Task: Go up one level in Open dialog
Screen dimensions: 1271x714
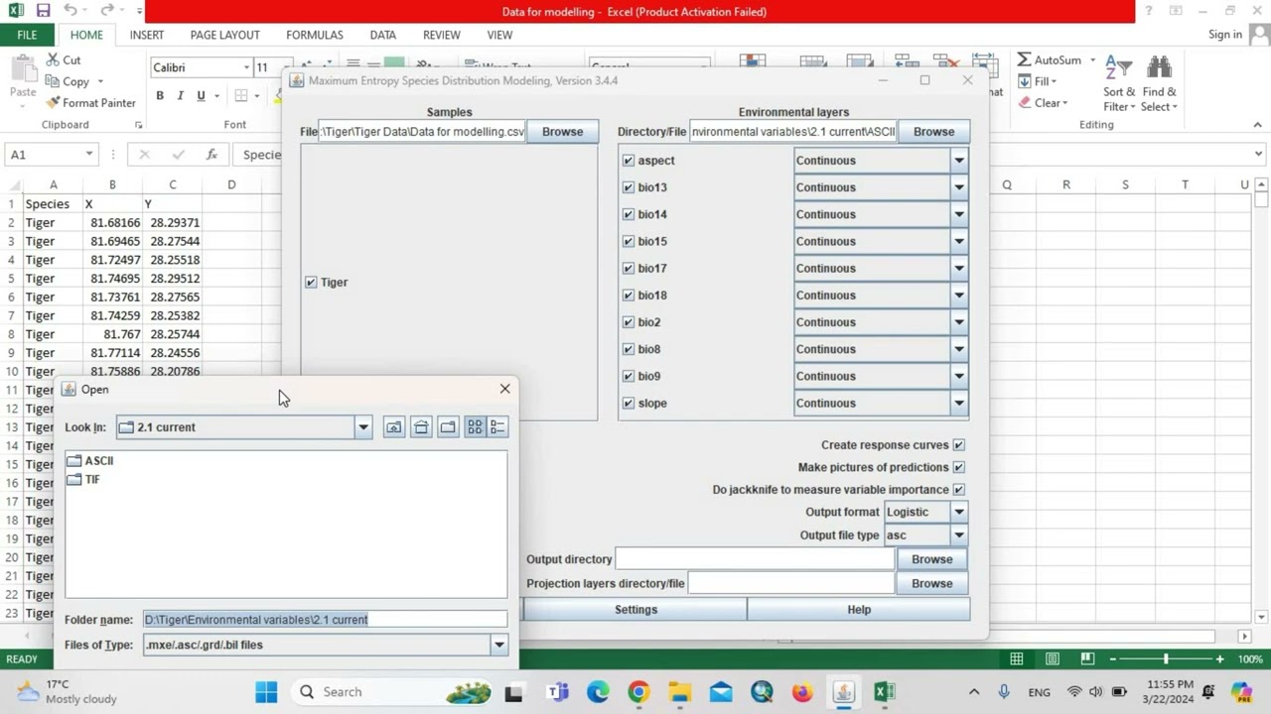Action: coord(394,427)
